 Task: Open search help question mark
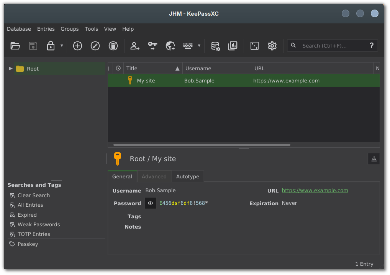[371, 46]
